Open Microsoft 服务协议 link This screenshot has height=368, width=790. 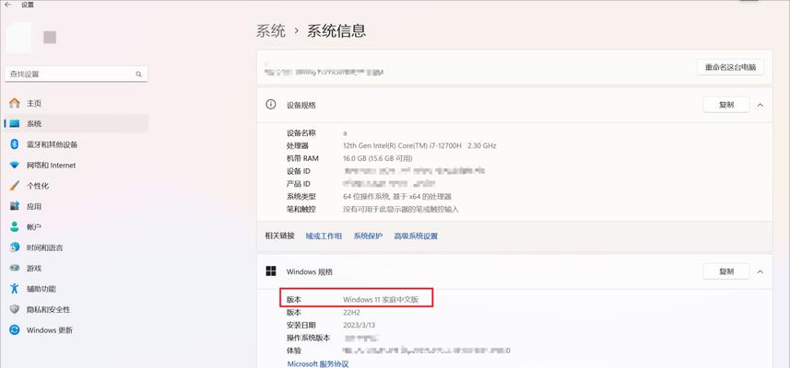(x=318, y=363)
